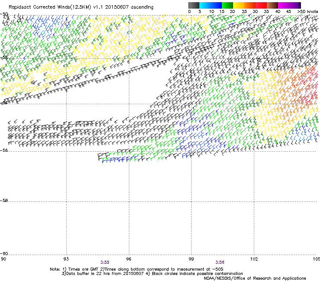Click the Rapidscat Corrected Winds title text

tap(81, 7)
